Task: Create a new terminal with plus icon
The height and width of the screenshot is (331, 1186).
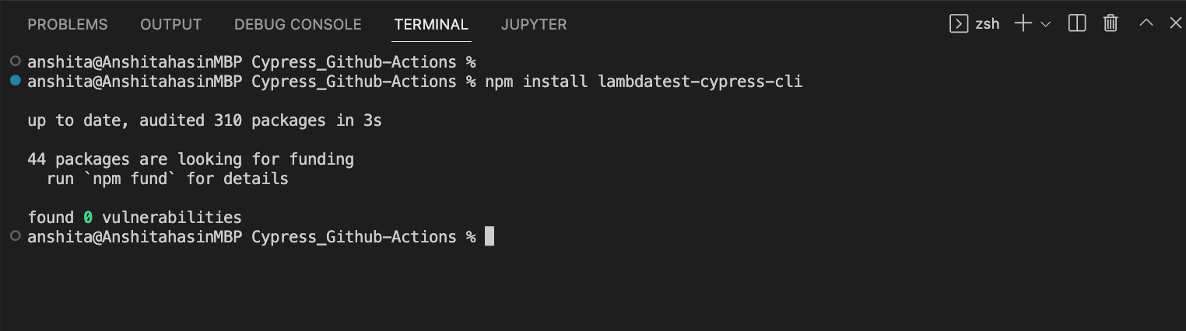Action: 1023,23
